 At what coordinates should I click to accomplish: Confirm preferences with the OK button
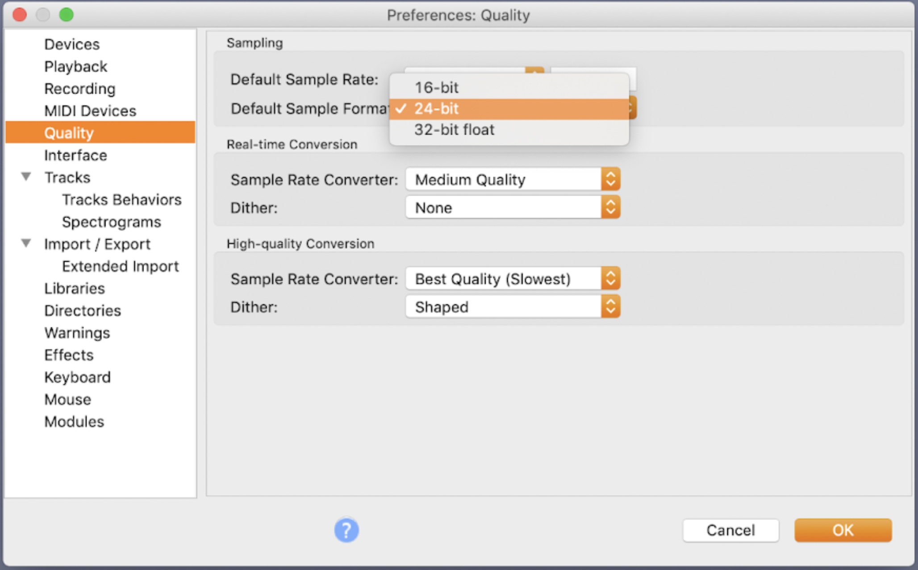click(843, 530)
